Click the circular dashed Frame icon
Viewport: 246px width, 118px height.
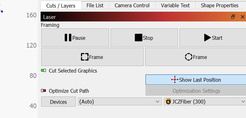[x=188, y=57]
